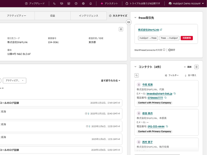Click 今枝's Contact with Primary Company tag
207x155 pixels.
click(155, 103)
